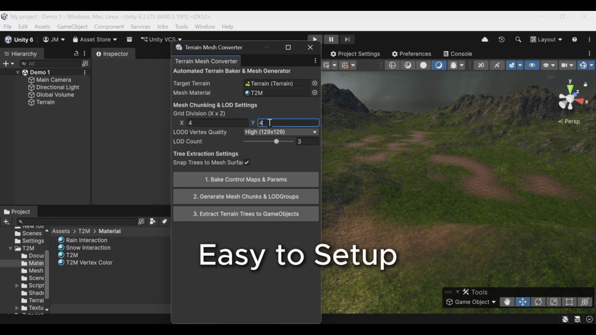Viewport: 596px width, 335px height.
Task: Switch to the Console tab
Action: pyautogui.click(x=457, y=54)
